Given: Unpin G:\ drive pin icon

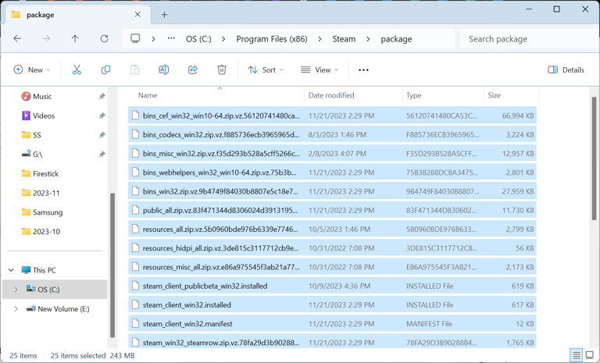Looking at the screenshot, I should 102,154.
